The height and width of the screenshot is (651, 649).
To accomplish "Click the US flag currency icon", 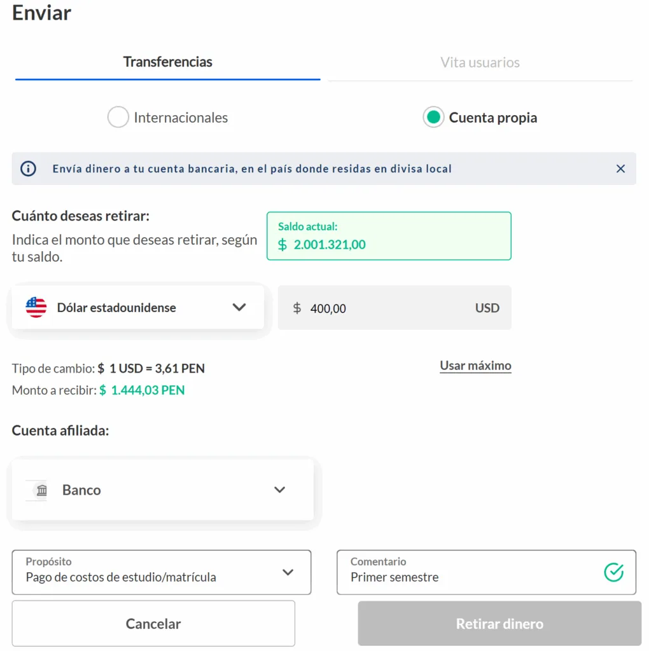I will pyautogui.click(x=36, y=308).
